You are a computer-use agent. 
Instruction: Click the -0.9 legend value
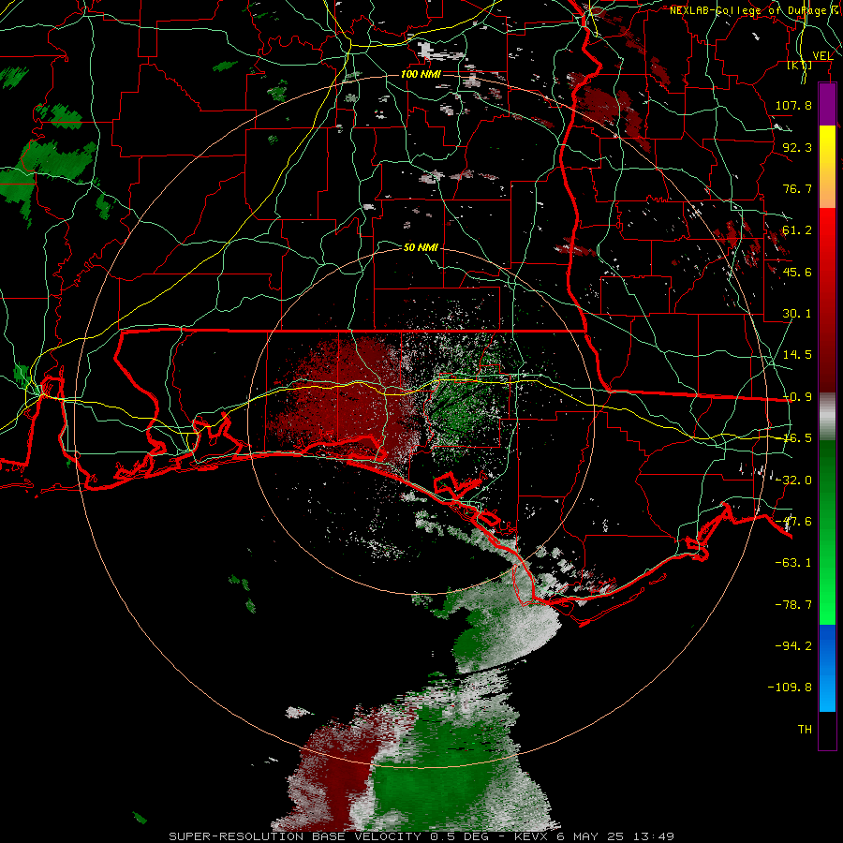[797, 397]
